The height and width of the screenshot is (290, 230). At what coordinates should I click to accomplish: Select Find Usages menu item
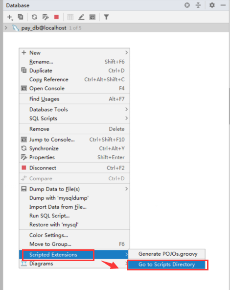[74, 99]
